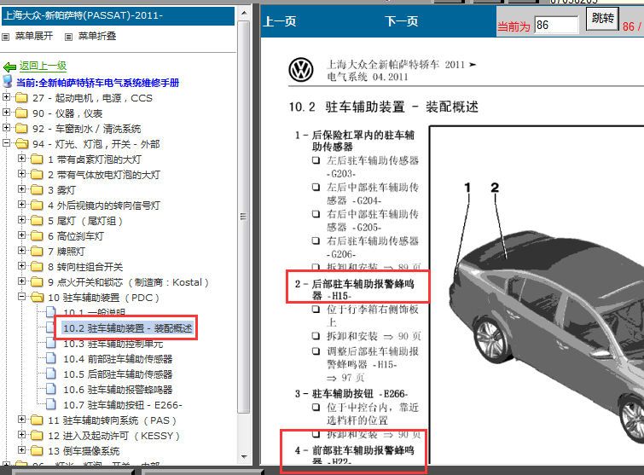Click checkbox beside 右后中部驻车辅助传感器 -G205-
Viewport: 644px width, 475px height.
click(316, 214)
